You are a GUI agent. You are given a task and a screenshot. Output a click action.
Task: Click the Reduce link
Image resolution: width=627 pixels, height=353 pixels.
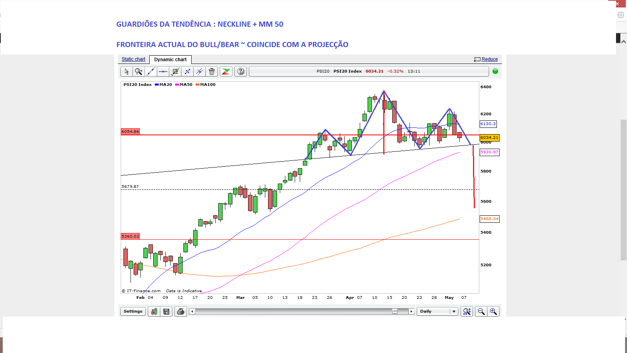point(489,59)
